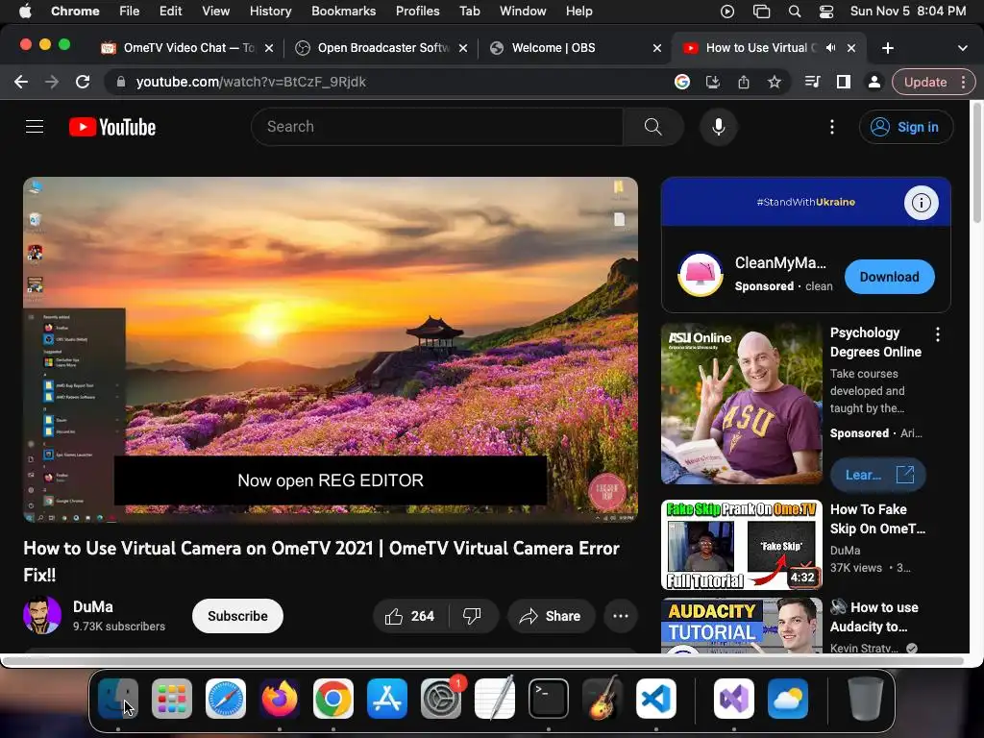This screenshot has height=738, width=984.
Task: Open Chrome profile avatar icon
Action: coord(874,83)
